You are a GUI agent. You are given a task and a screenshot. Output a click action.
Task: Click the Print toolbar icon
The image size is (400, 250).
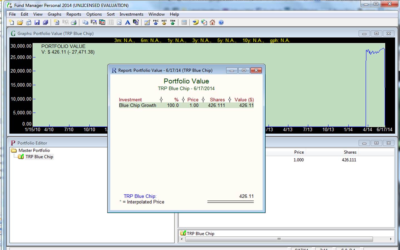(74, 23)
